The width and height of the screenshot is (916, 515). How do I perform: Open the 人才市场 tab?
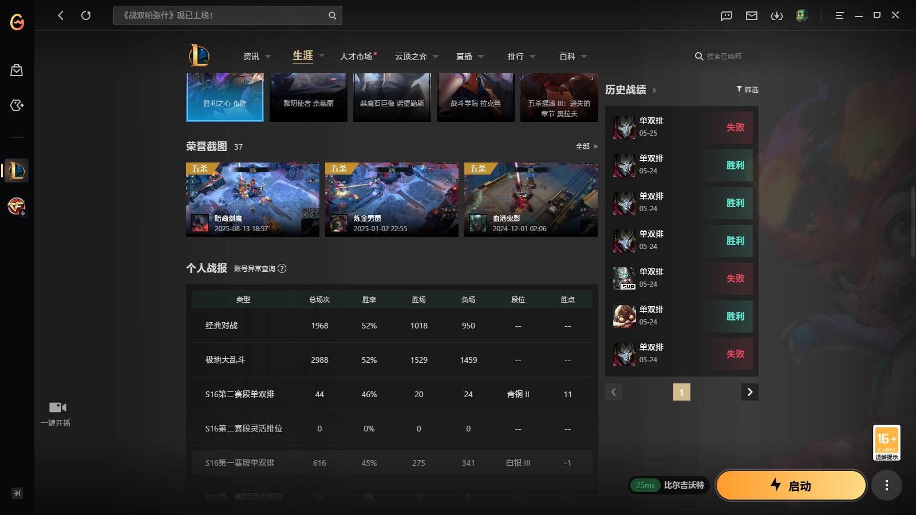[356, 56]
